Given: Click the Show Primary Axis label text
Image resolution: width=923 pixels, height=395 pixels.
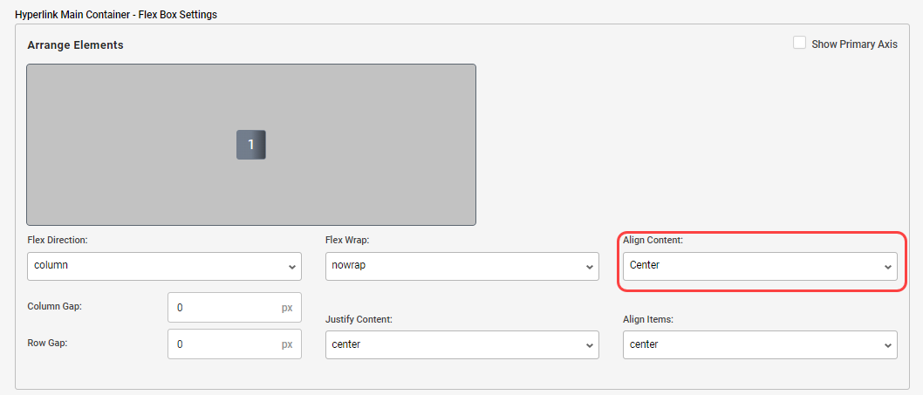Looking at the screenshot, I should point(854,44).
